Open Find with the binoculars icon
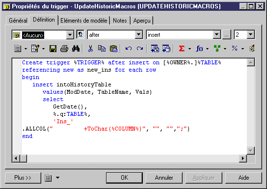267x189 pixels. point(76,49)
